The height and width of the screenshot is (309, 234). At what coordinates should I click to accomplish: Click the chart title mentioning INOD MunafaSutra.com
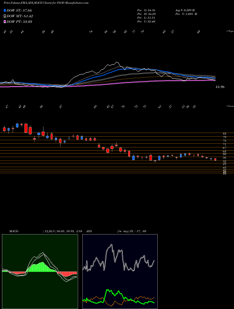[46, 3]
